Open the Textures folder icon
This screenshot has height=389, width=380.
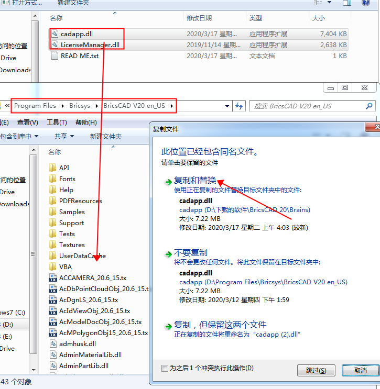(x=52, y=244)
